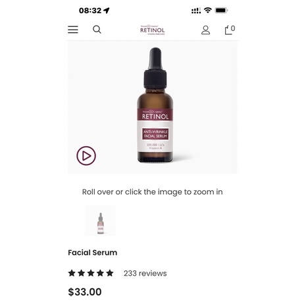Tap the cellular signal indicator
Image resolution: width=306 pixels, height=306 pixels.
[196, 11]
